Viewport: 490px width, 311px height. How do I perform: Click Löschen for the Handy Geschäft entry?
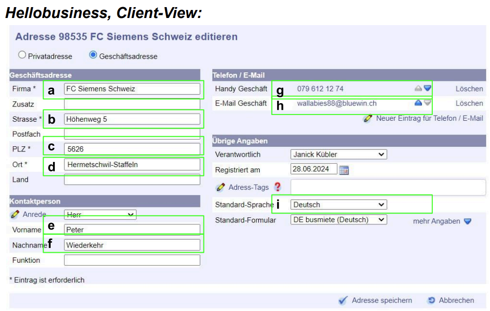[469, 89]
